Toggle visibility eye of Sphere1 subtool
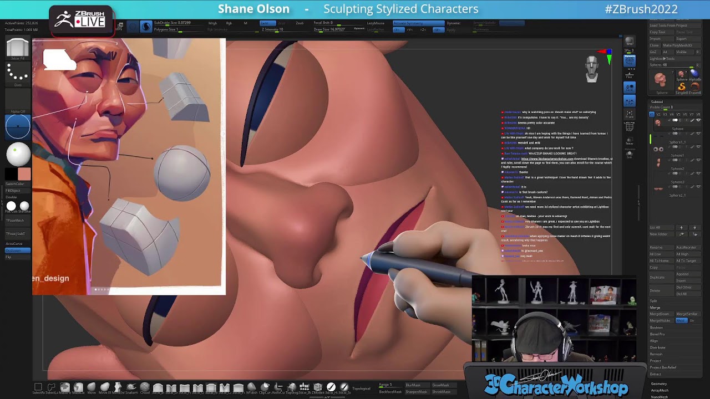 click(698, 146)
